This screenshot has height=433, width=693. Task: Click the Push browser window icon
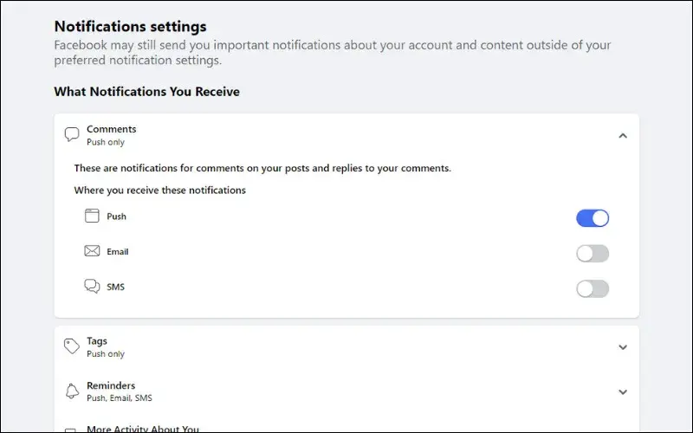(92, 216)
